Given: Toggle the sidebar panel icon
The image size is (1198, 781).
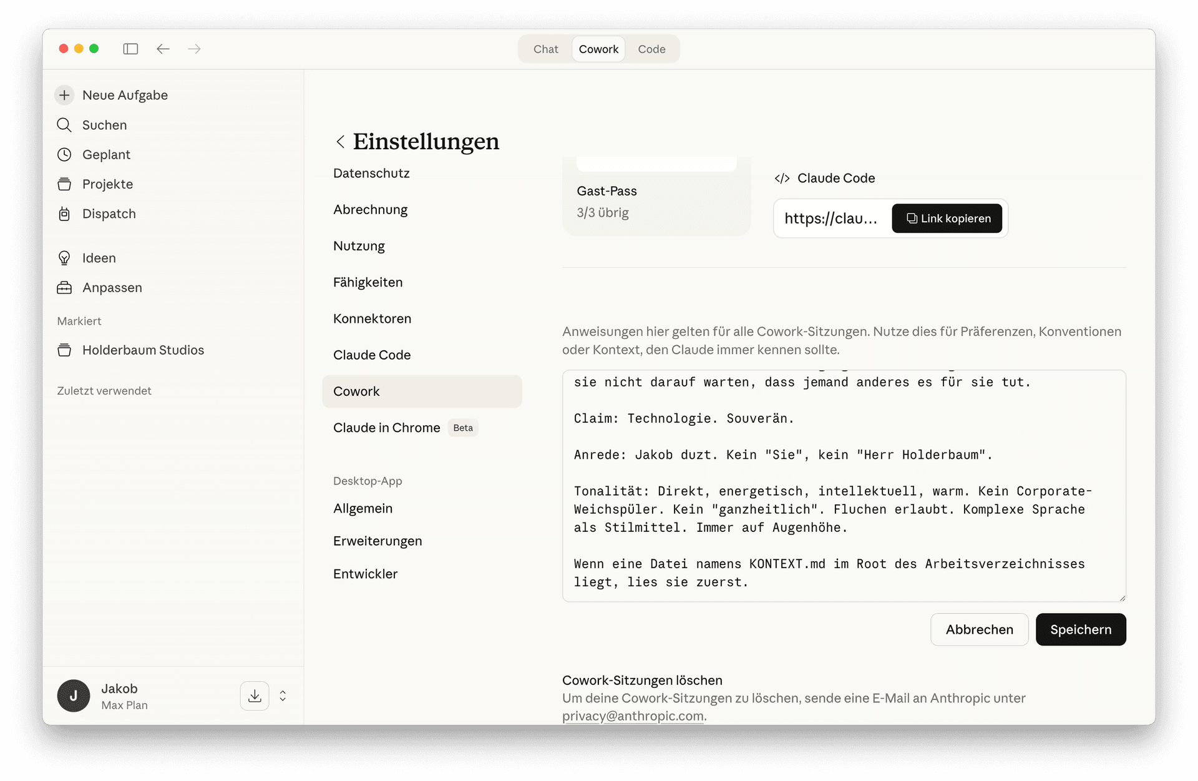Looking at the screenshot, I should (x=130, y=49).
